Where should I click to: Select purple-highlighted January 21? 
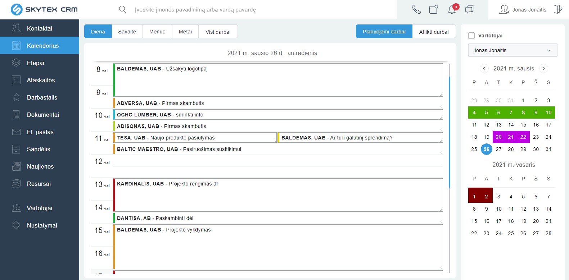(x=511, y=137)
